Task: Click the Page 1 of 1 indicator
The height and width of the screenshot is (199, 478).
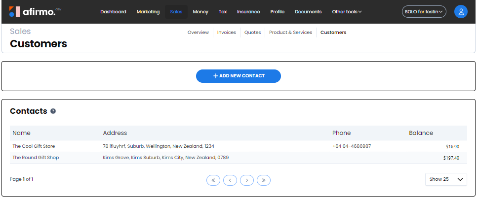Action: pos(21,179)
